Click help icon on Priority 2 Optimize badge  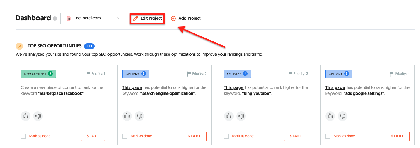pos(144,74)
